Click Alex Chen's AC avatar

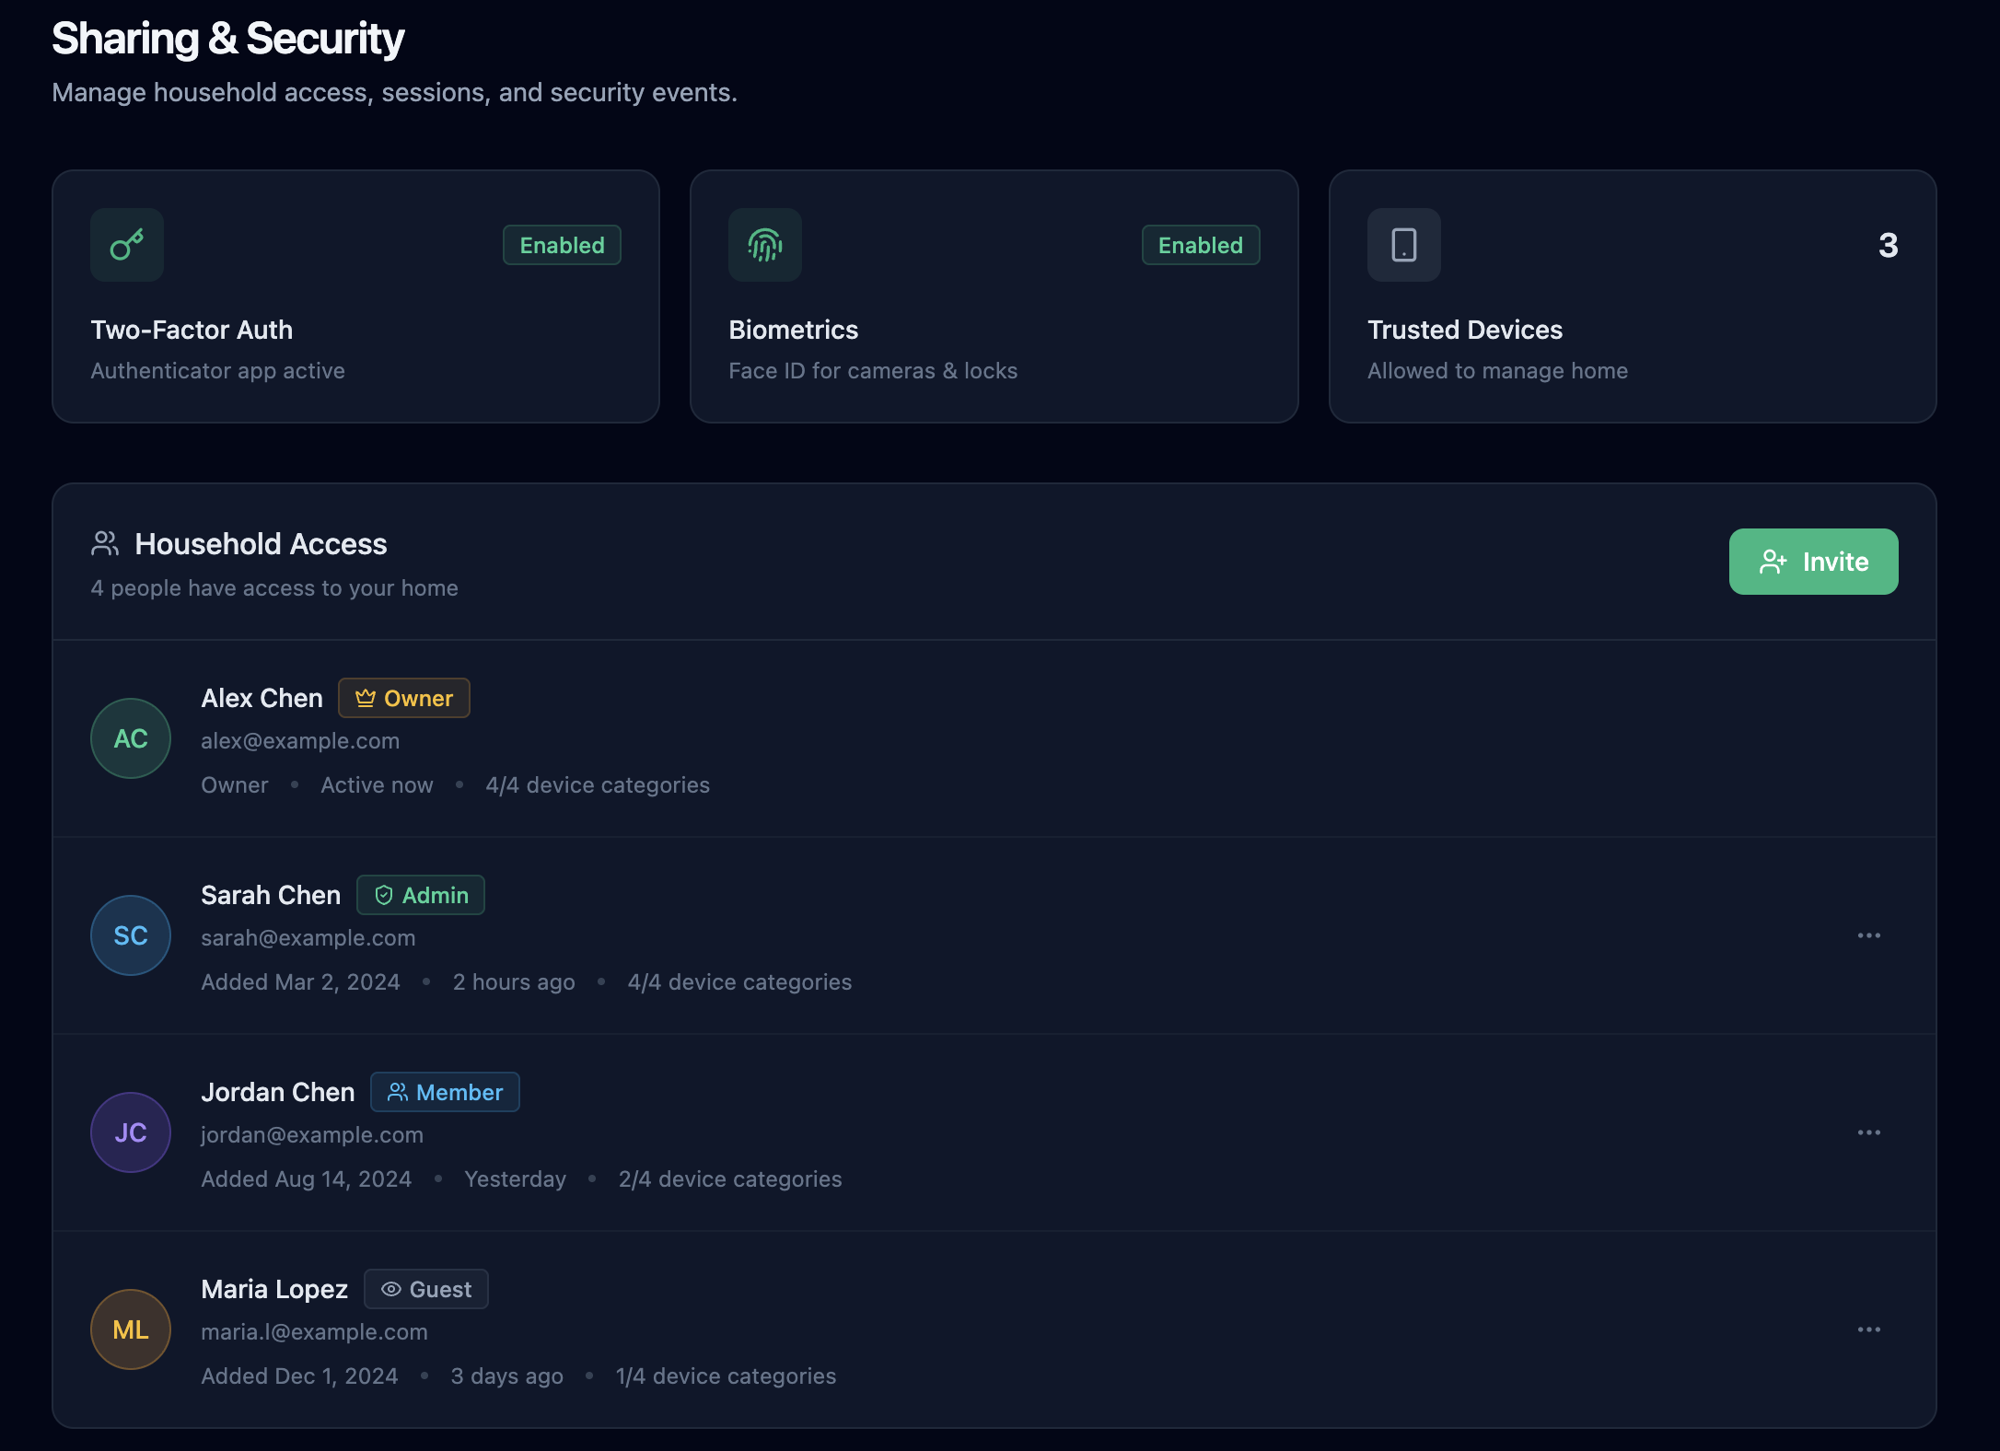[131, 738]
